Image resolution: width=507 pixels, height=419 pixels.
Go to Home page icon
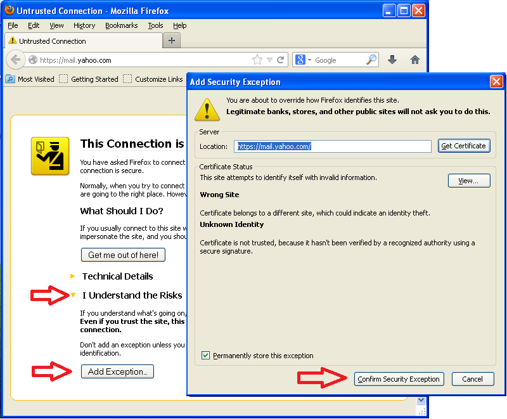click(415, 60)
